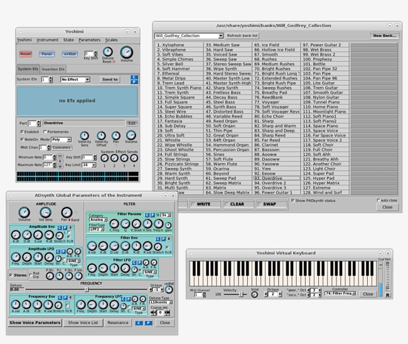Click the System Efx paste P button
This screenshot has width=408, height=344.
click(x=134, y=82)
